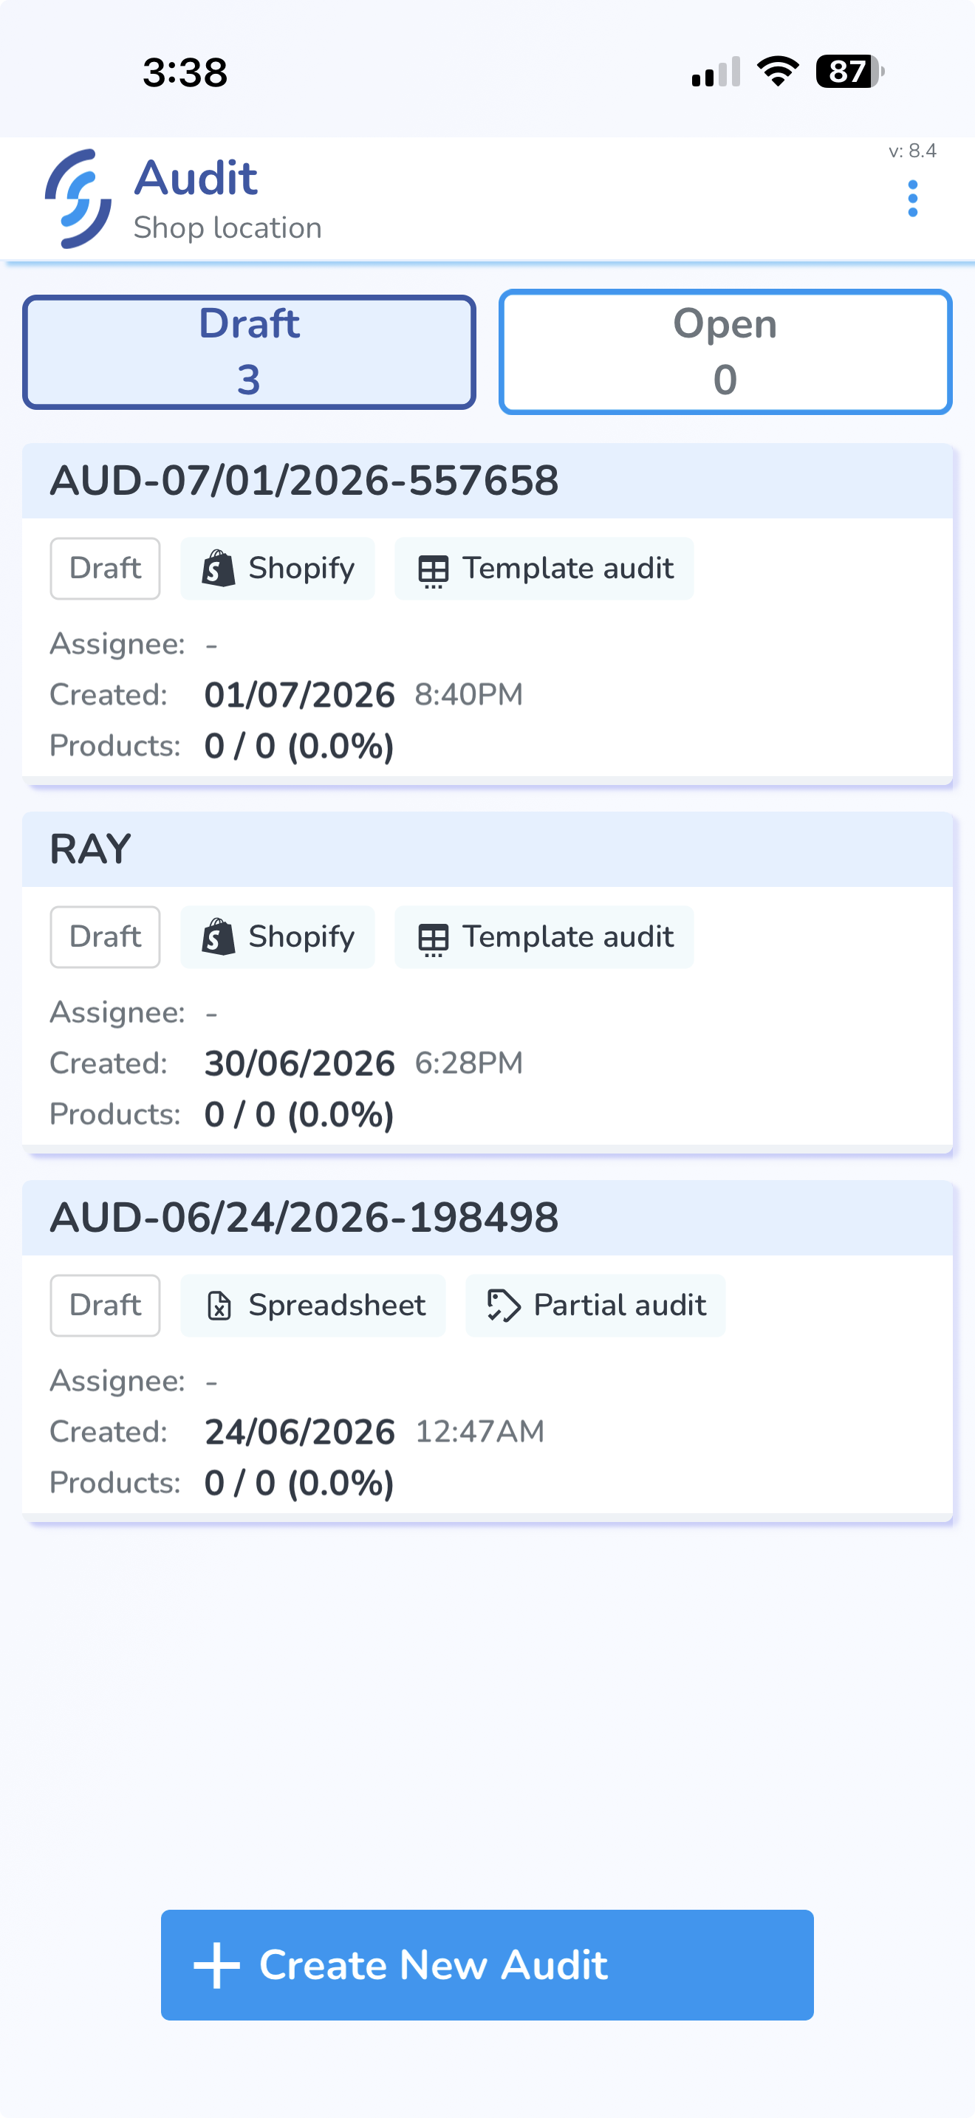Open the three-dot overflow menu
This screenshot has width=975, height=2118.
pos(912,199)
